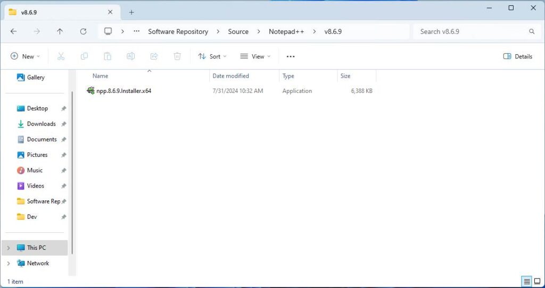Close the v8.6.9 tab
The width and height of the screenshot is (545, 288).
click(x=110, y=12)
